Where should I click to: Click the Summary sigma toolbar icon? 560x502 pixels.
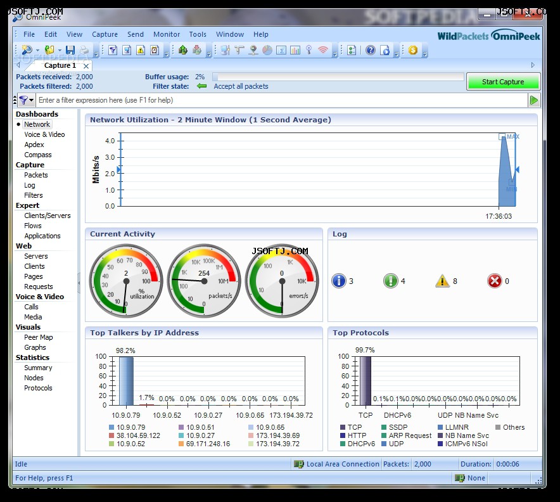tap(281, 50)
